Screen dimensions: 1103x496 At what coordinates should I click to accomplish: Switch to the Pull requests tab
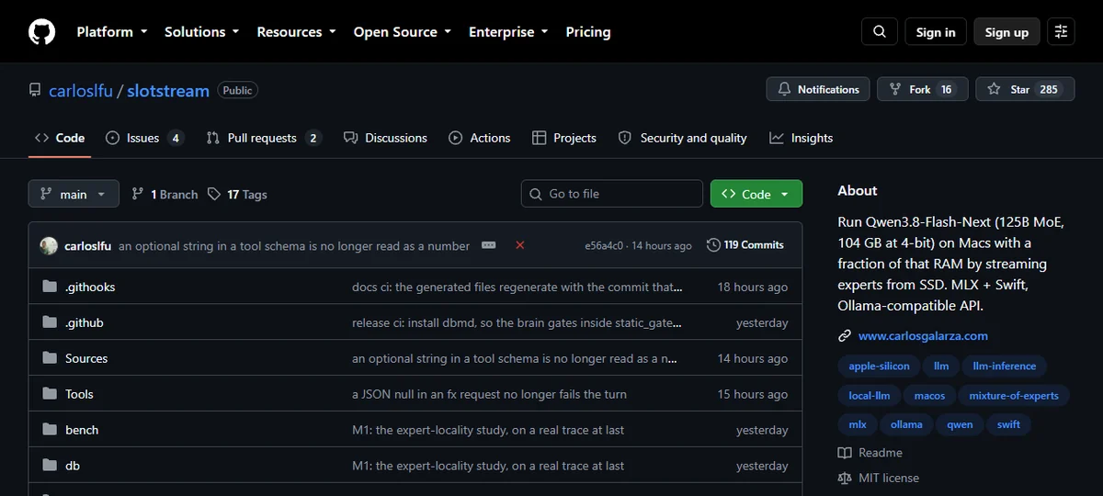tap(263, 138)
